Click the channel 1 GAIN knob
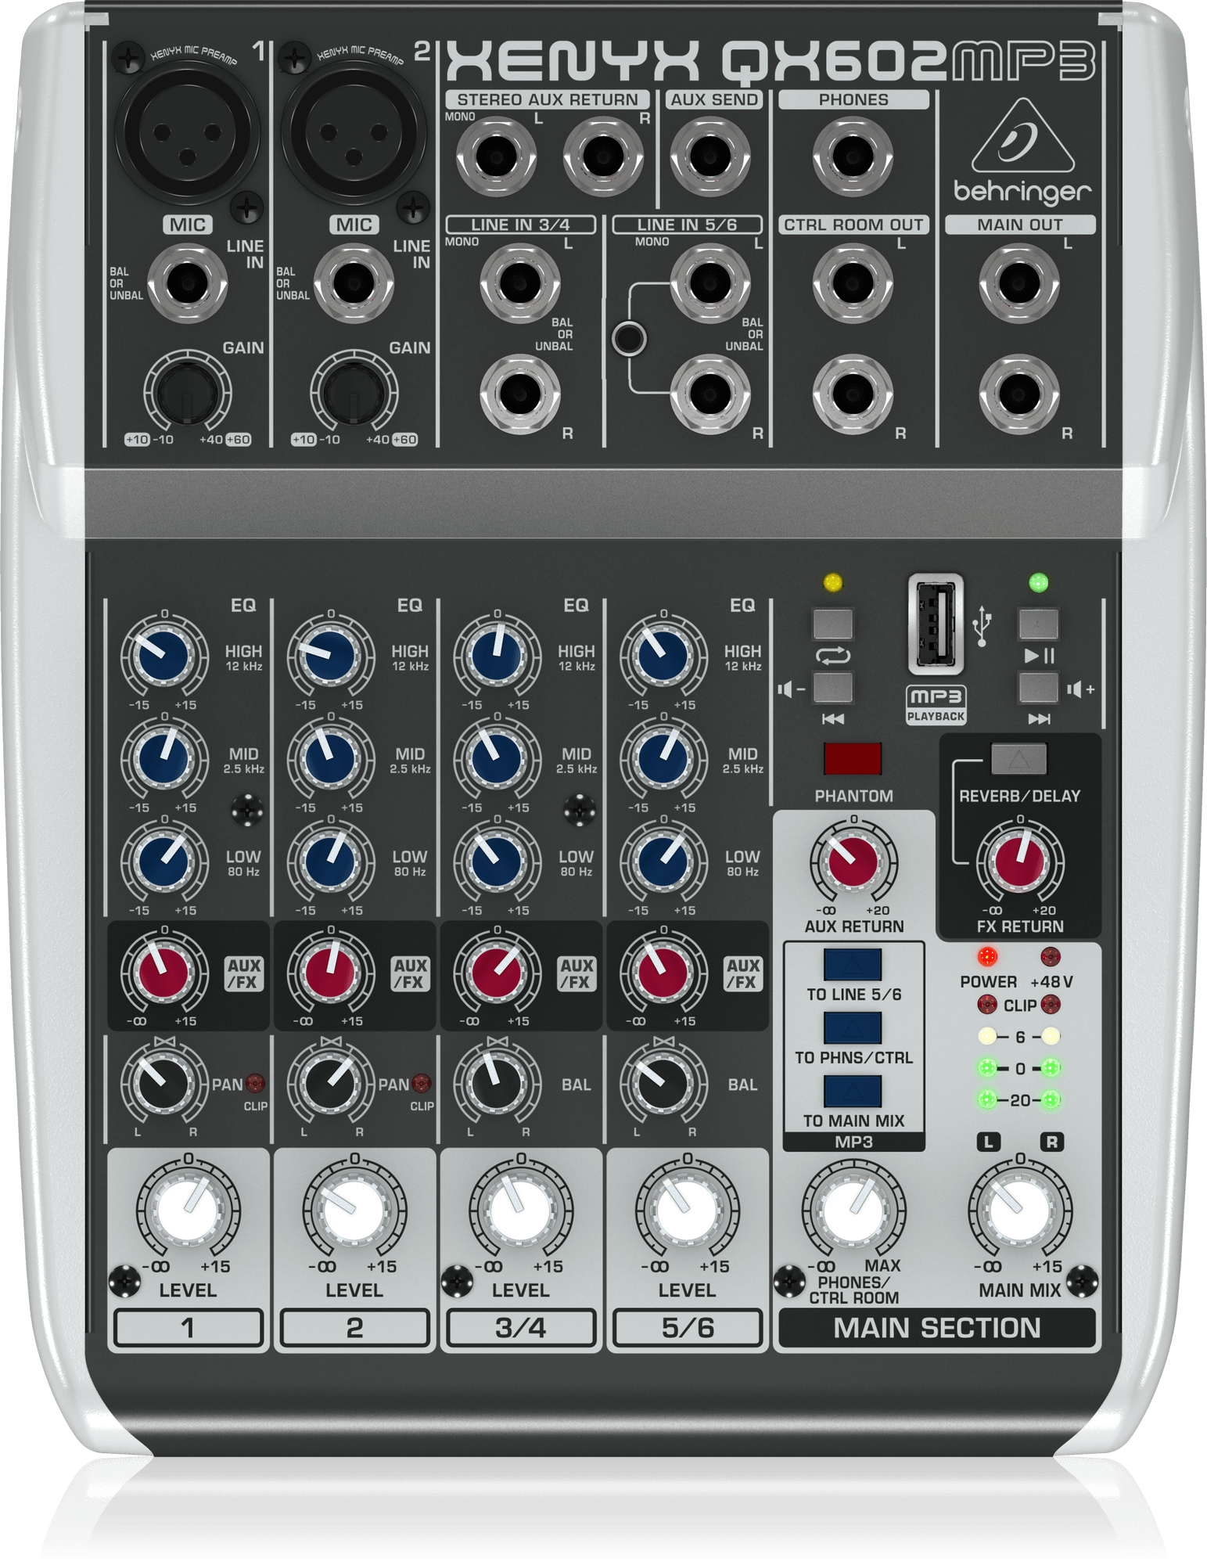This screenshot has height=1565, width=1207. [187, 392]
